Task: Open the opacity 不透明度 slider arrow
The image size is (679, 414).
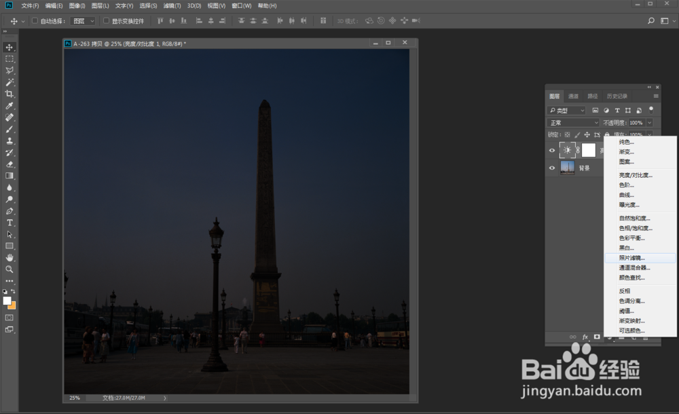Action: (650, 123)
